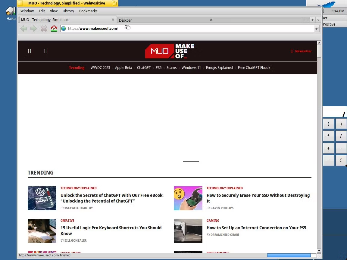Click author Gavin Phillips
The image size is (347, 260).
222,208
